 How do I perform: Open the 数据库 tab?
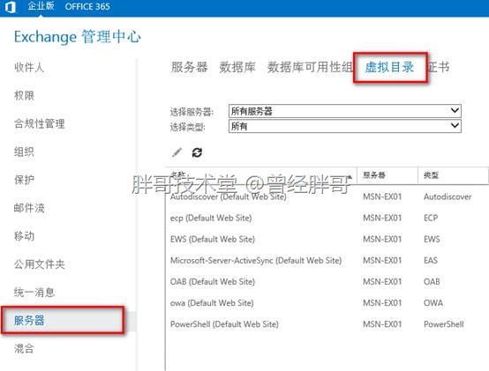pyautogui.click(x=237, y=67)
